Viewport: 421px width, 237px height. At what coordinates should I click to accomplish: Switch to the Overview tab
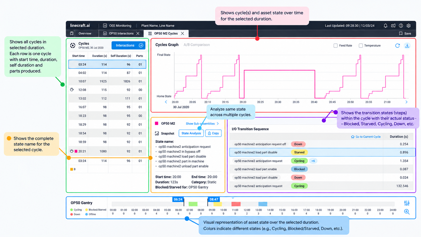pyautogui.click(x=85, y=33)
